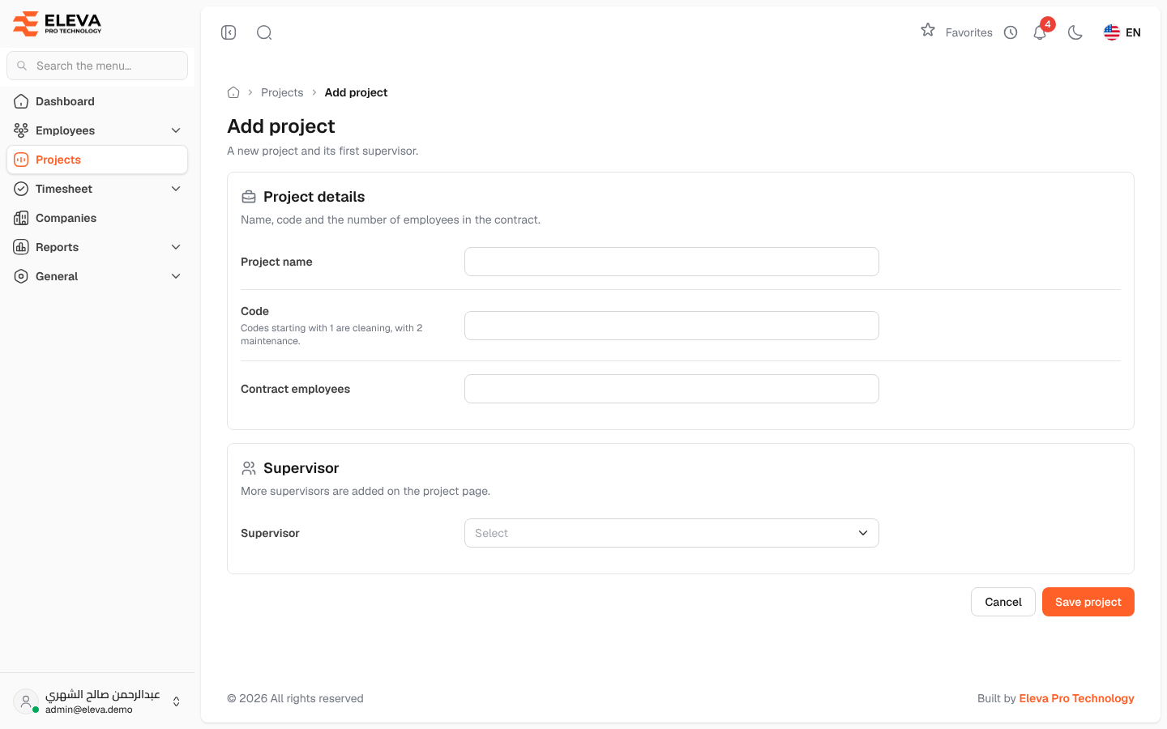Open the Supervisor select dropdown

(672, 533)
